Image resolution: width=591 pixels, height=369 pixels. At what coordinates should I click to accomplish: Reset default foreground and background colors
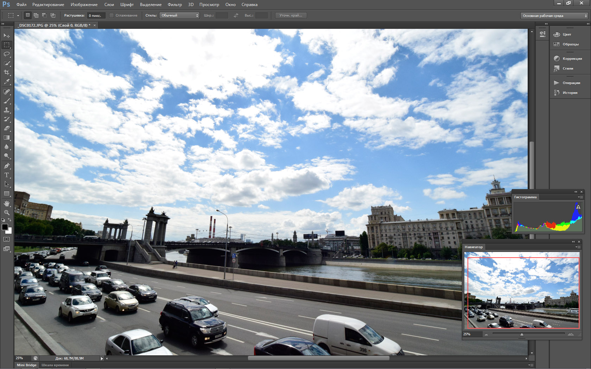(3, 220)
